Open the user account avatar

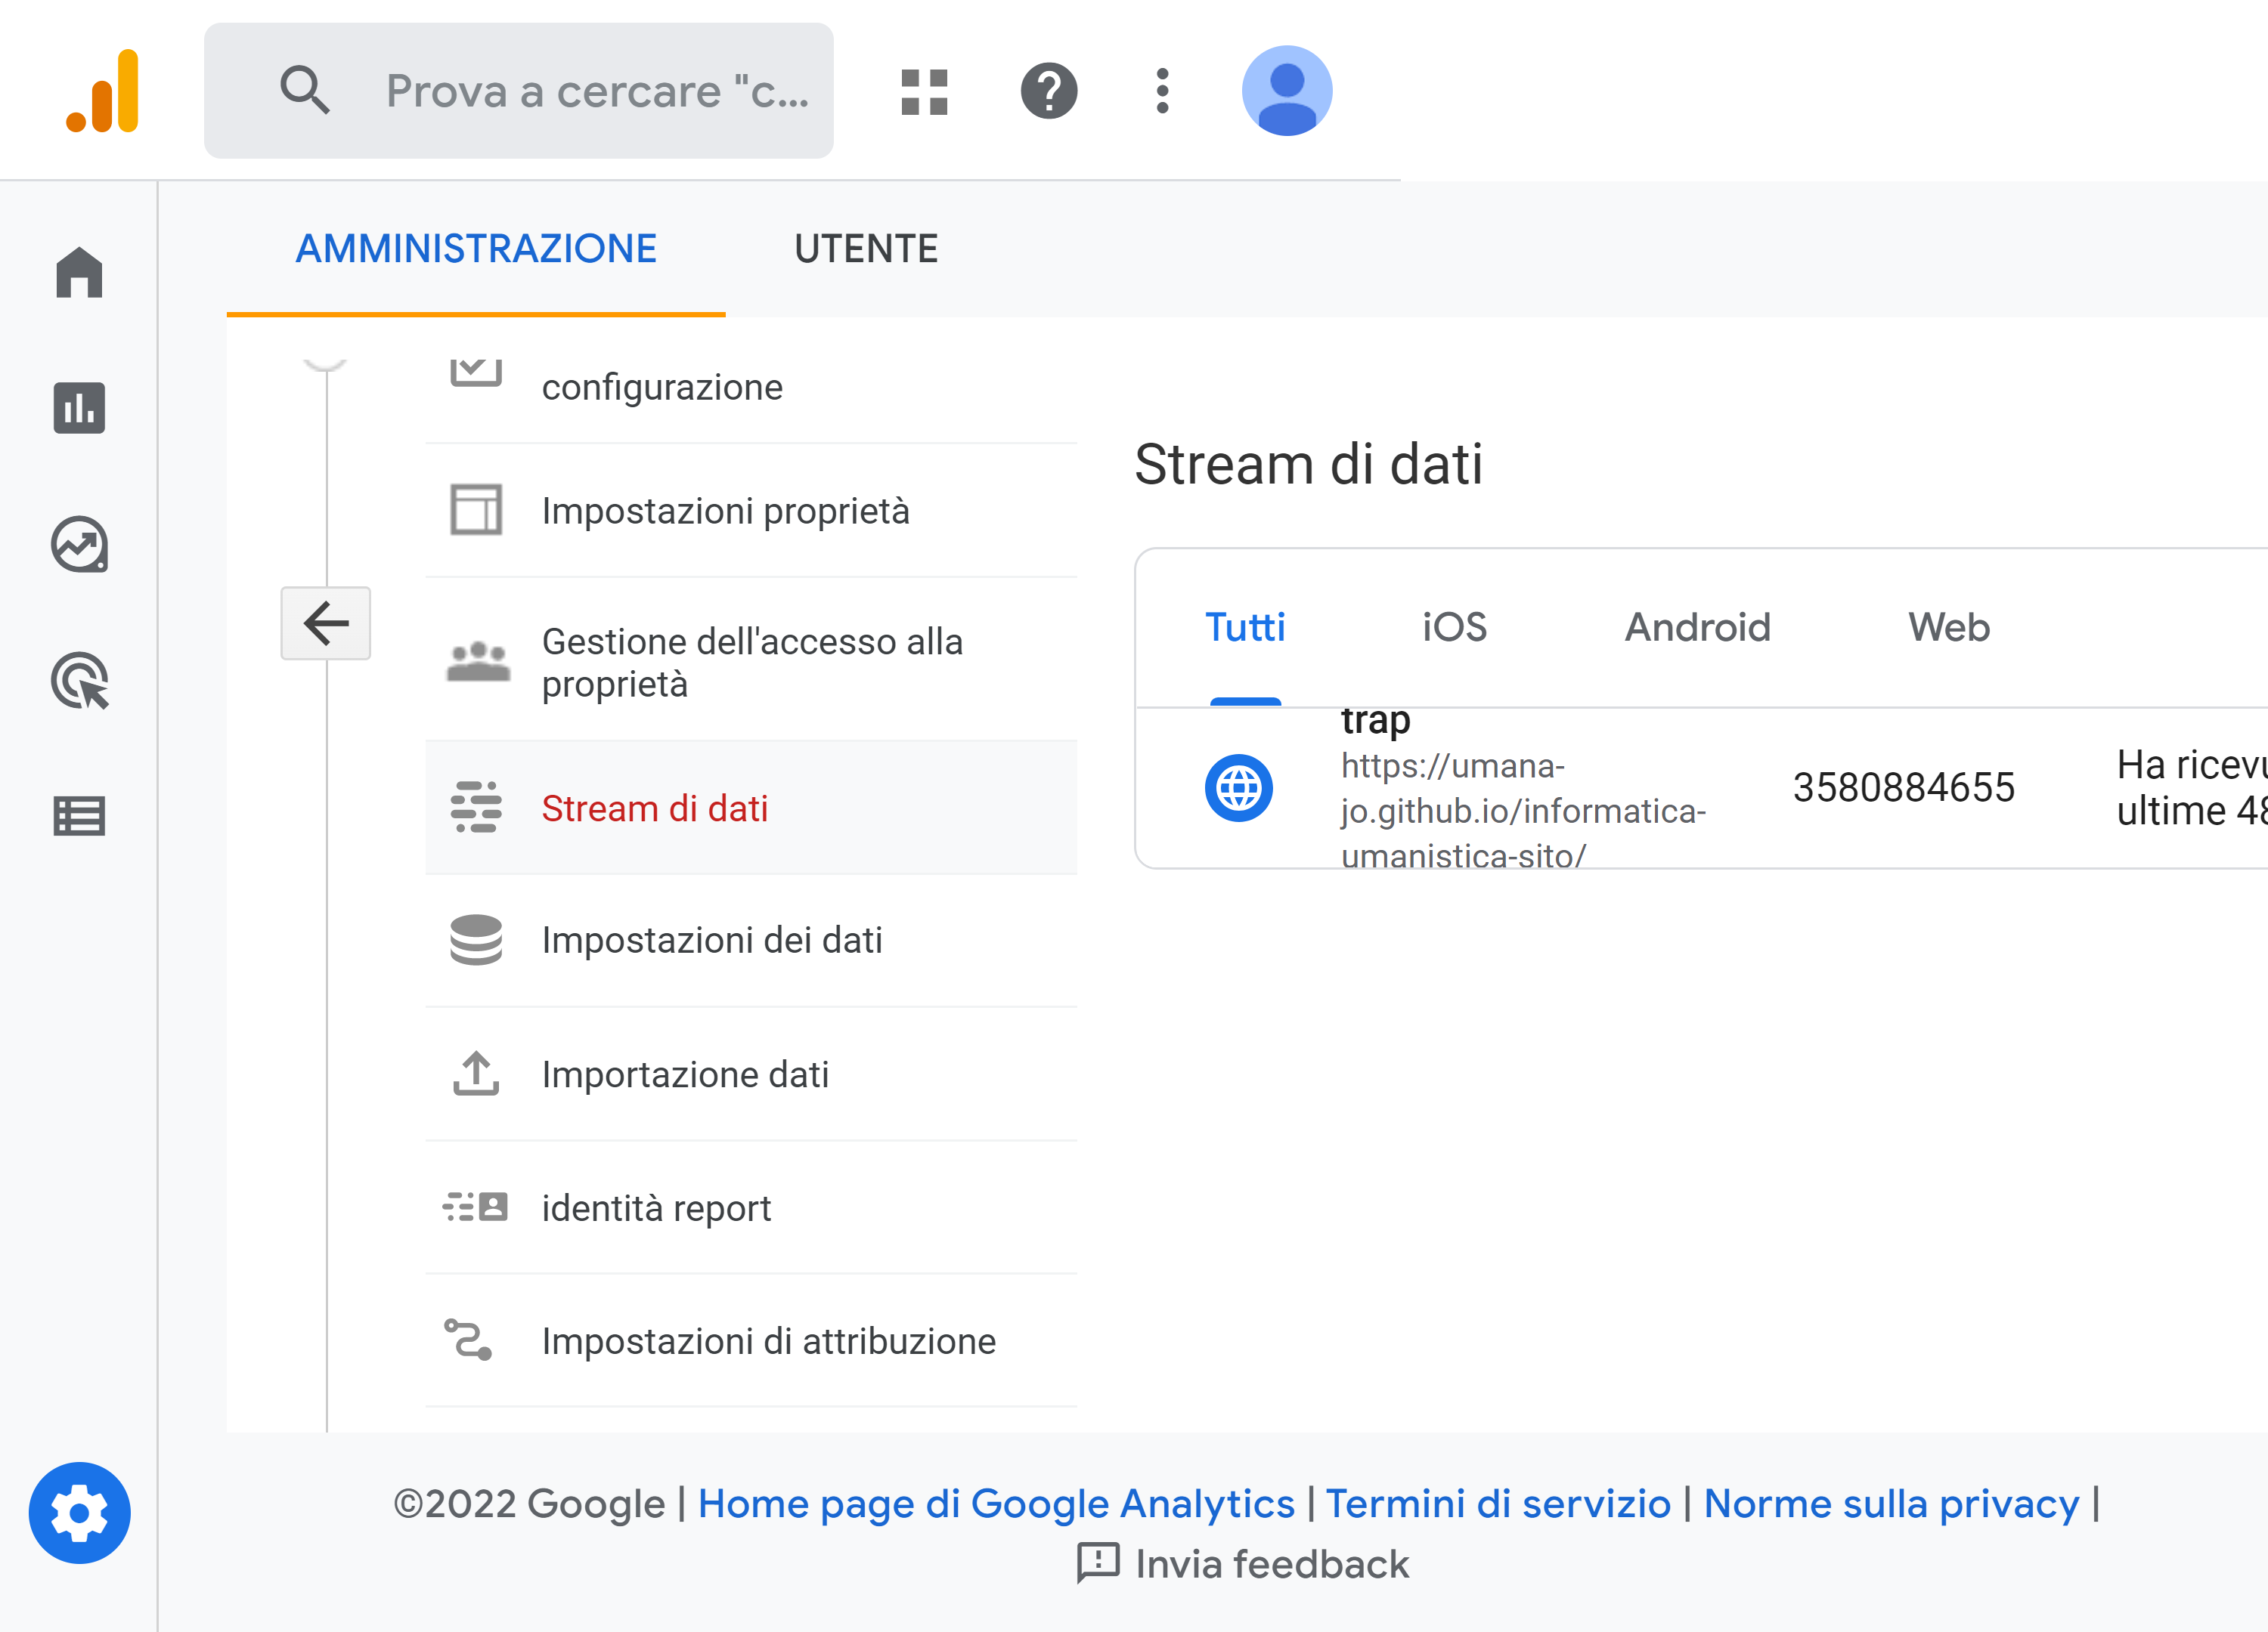[x=1287, y=91]
